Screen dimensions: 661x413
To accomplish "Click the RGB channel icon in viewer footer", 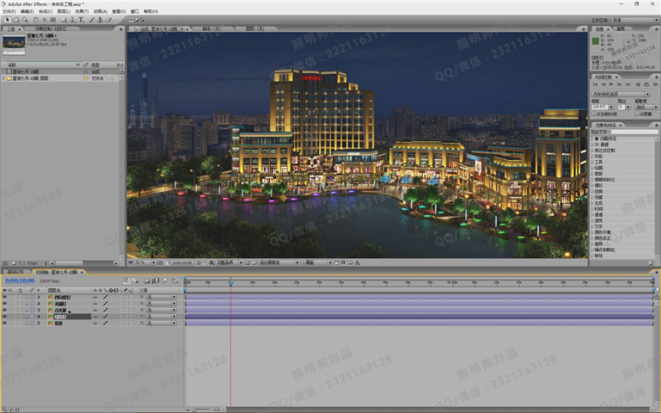I will click(x=211, y=262).
